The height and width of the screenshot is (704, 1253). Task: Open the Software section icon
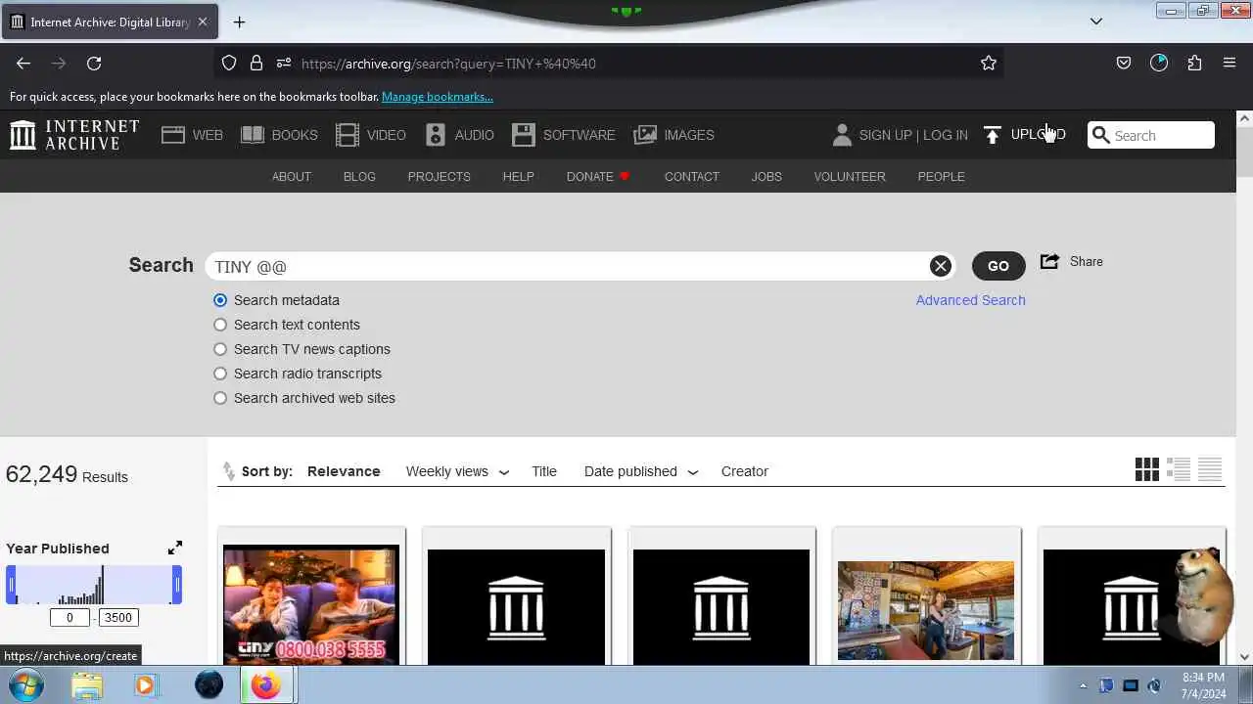(x=524, y=135)
